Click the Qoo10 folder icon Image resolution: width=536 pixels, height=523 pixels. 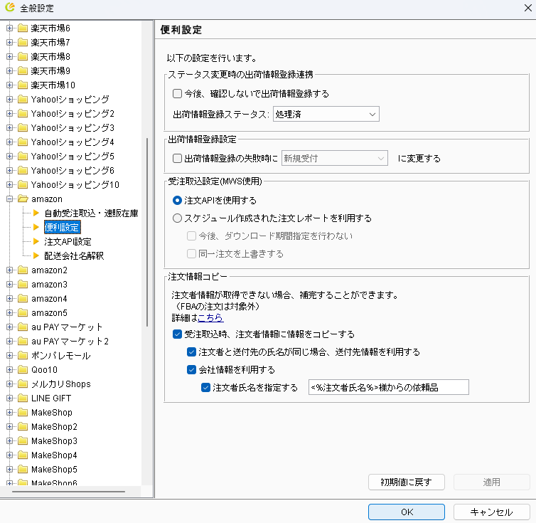(23, 370)
